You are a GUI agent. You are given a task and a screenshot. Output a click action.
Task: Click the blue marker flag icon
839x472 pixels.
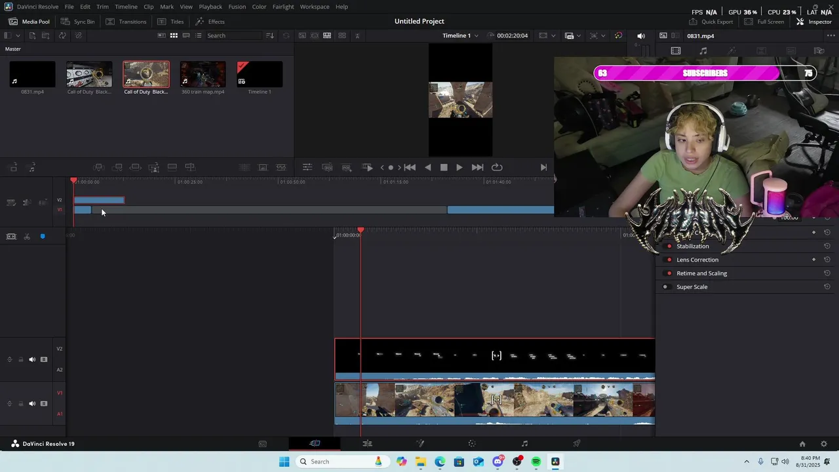coord(43,237)
